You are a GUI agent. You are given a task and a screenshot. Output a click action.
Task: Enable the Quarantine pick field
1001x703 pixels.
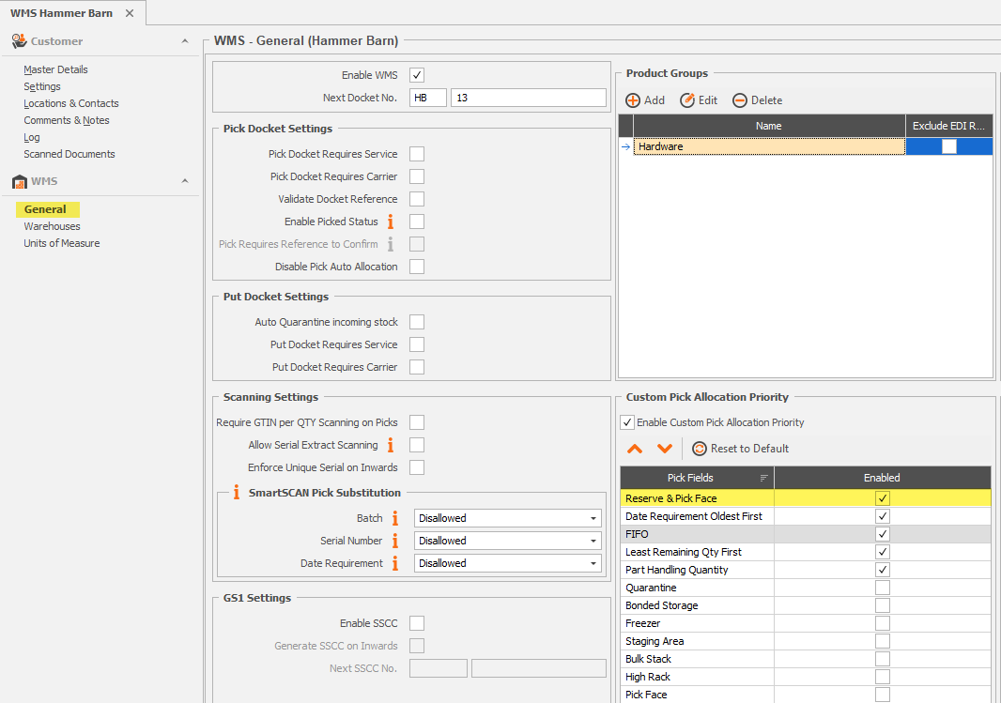tap(883, 588)
